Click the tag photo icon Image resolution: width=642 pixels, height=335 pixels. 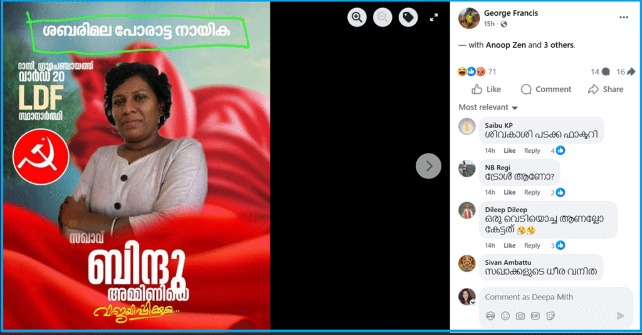coord(408,18)
